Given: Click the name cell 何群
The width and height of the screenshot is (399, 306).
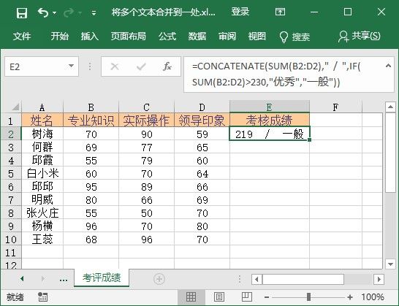Looking at the screenshot, I should 42,147.
